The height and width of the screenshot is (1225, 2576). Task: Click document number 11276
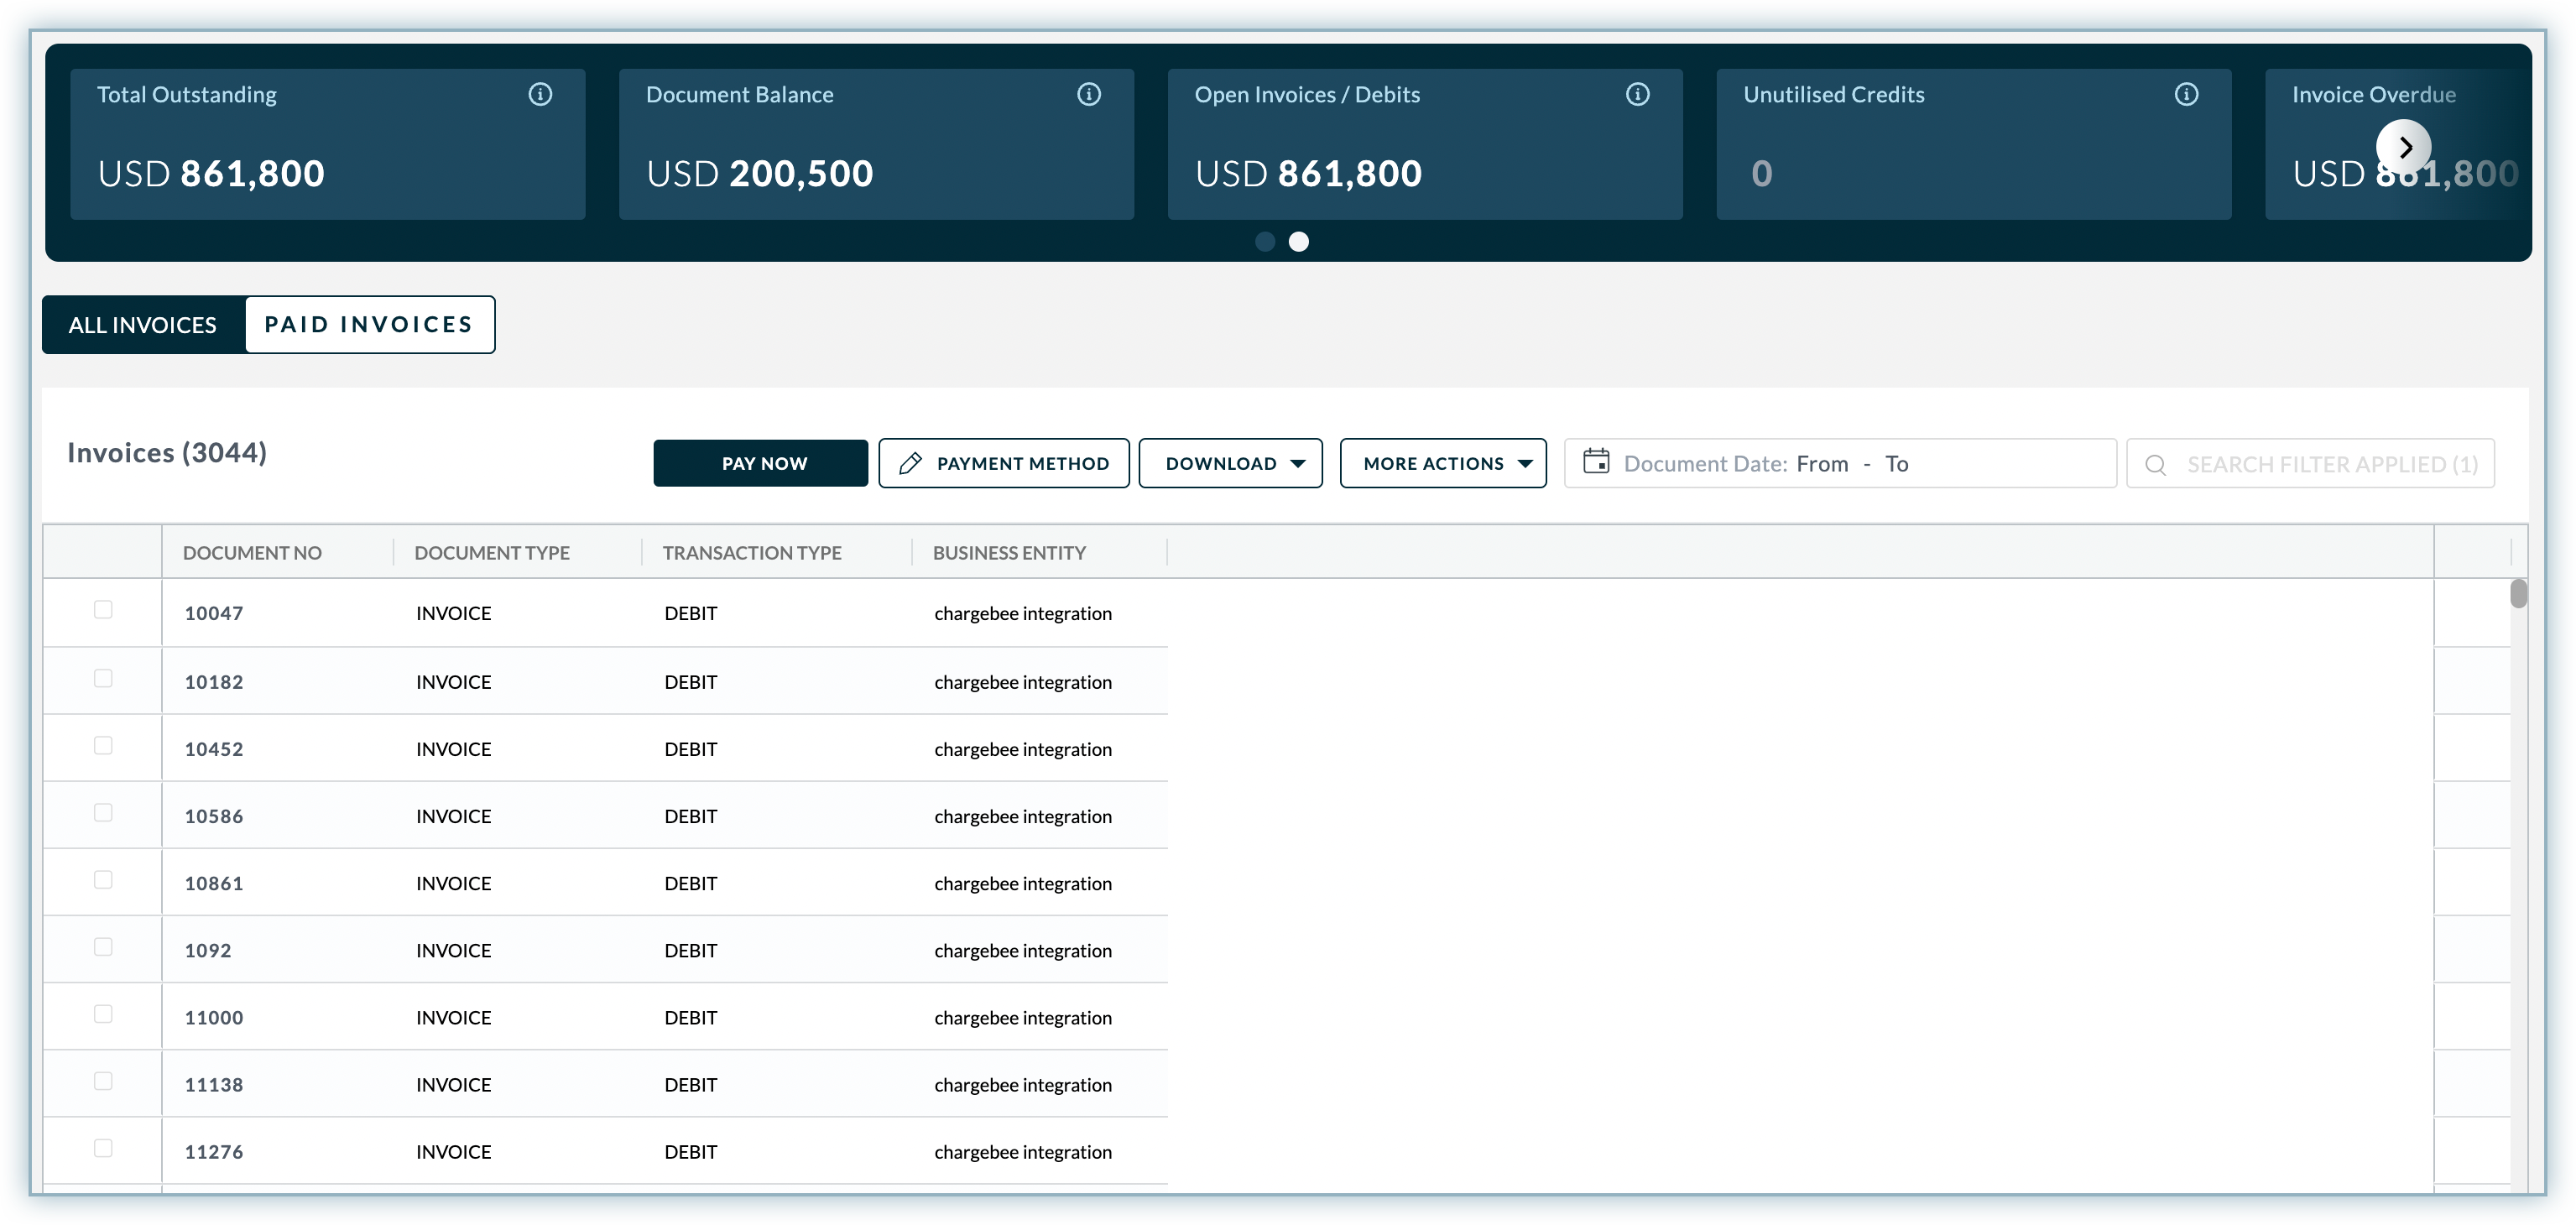click(x=214, y=1151)
